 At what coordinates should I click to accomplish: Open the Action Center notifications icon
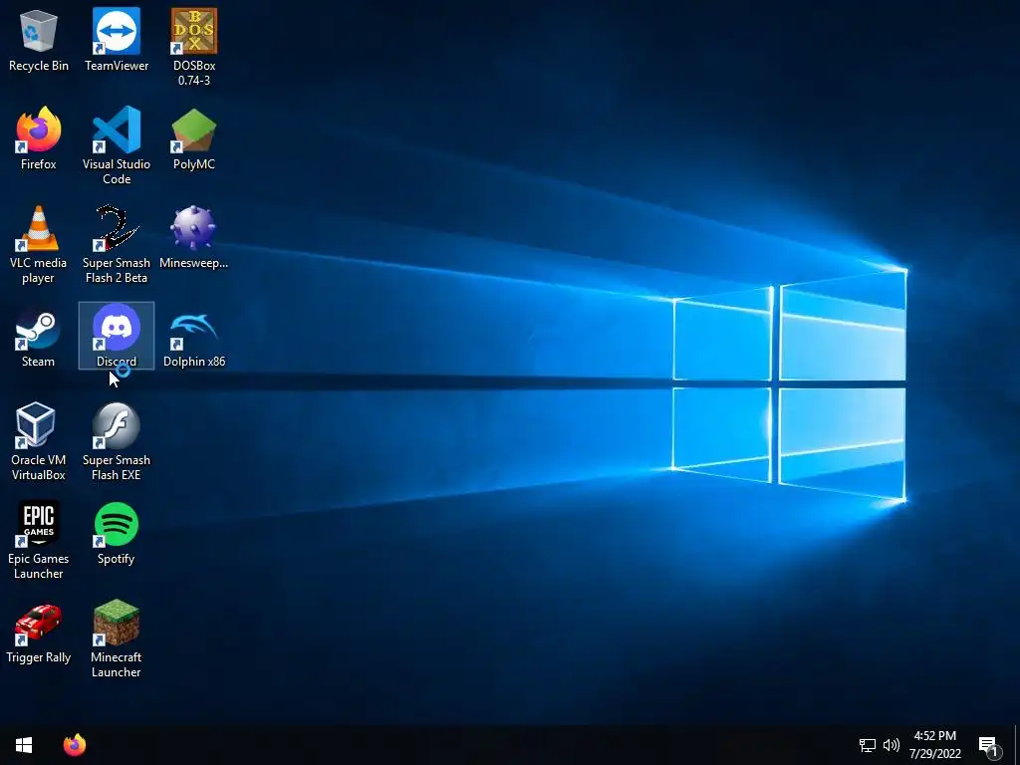point(989,746)
